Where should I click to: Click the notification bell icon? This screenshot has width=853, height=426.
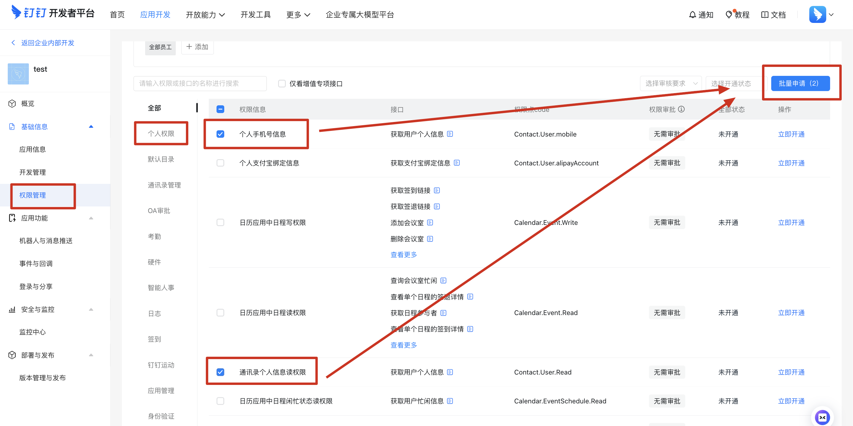[692, 15]
